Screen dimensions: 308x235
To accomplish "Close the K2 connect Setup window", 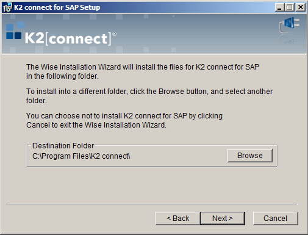I will (301, 7).
